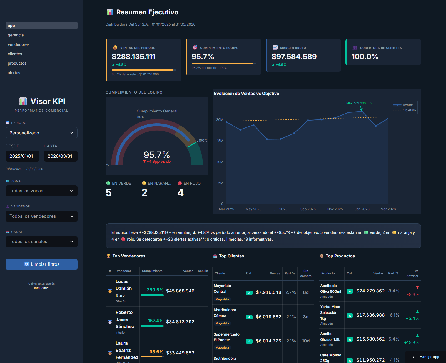Click the $24.279.862 ventas cell
446x363 pixels.
(370, 291)
